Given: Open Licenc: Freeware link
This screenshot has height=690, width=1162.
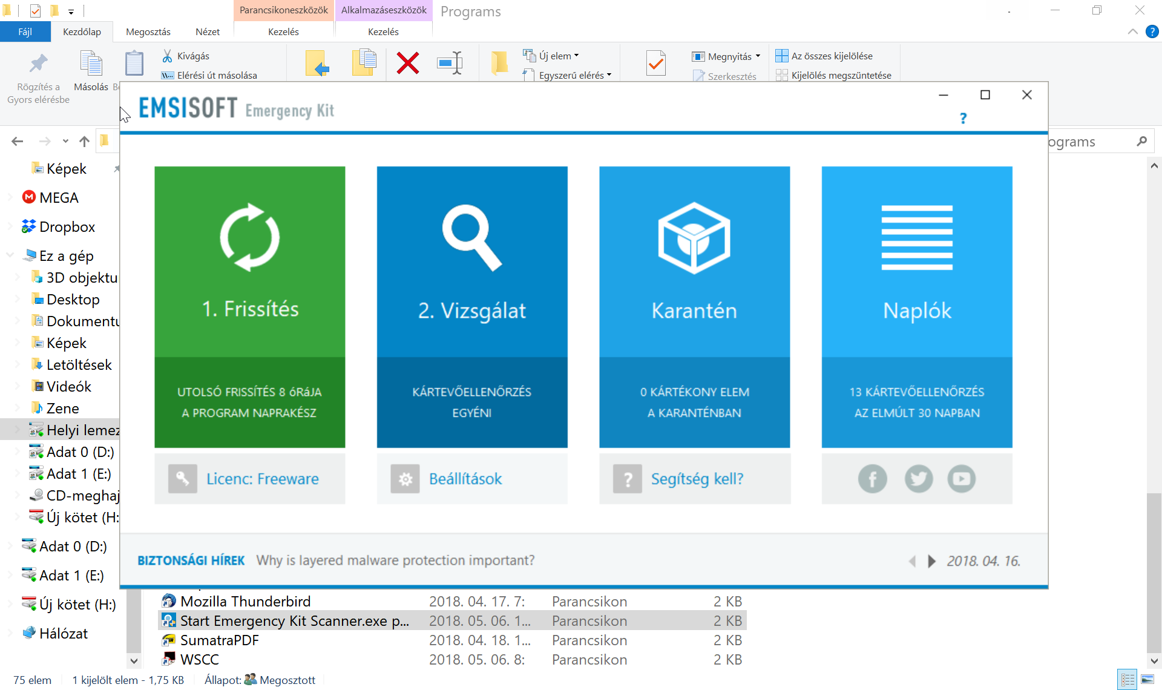Looking at the screenshot, I should click(263, 479).
